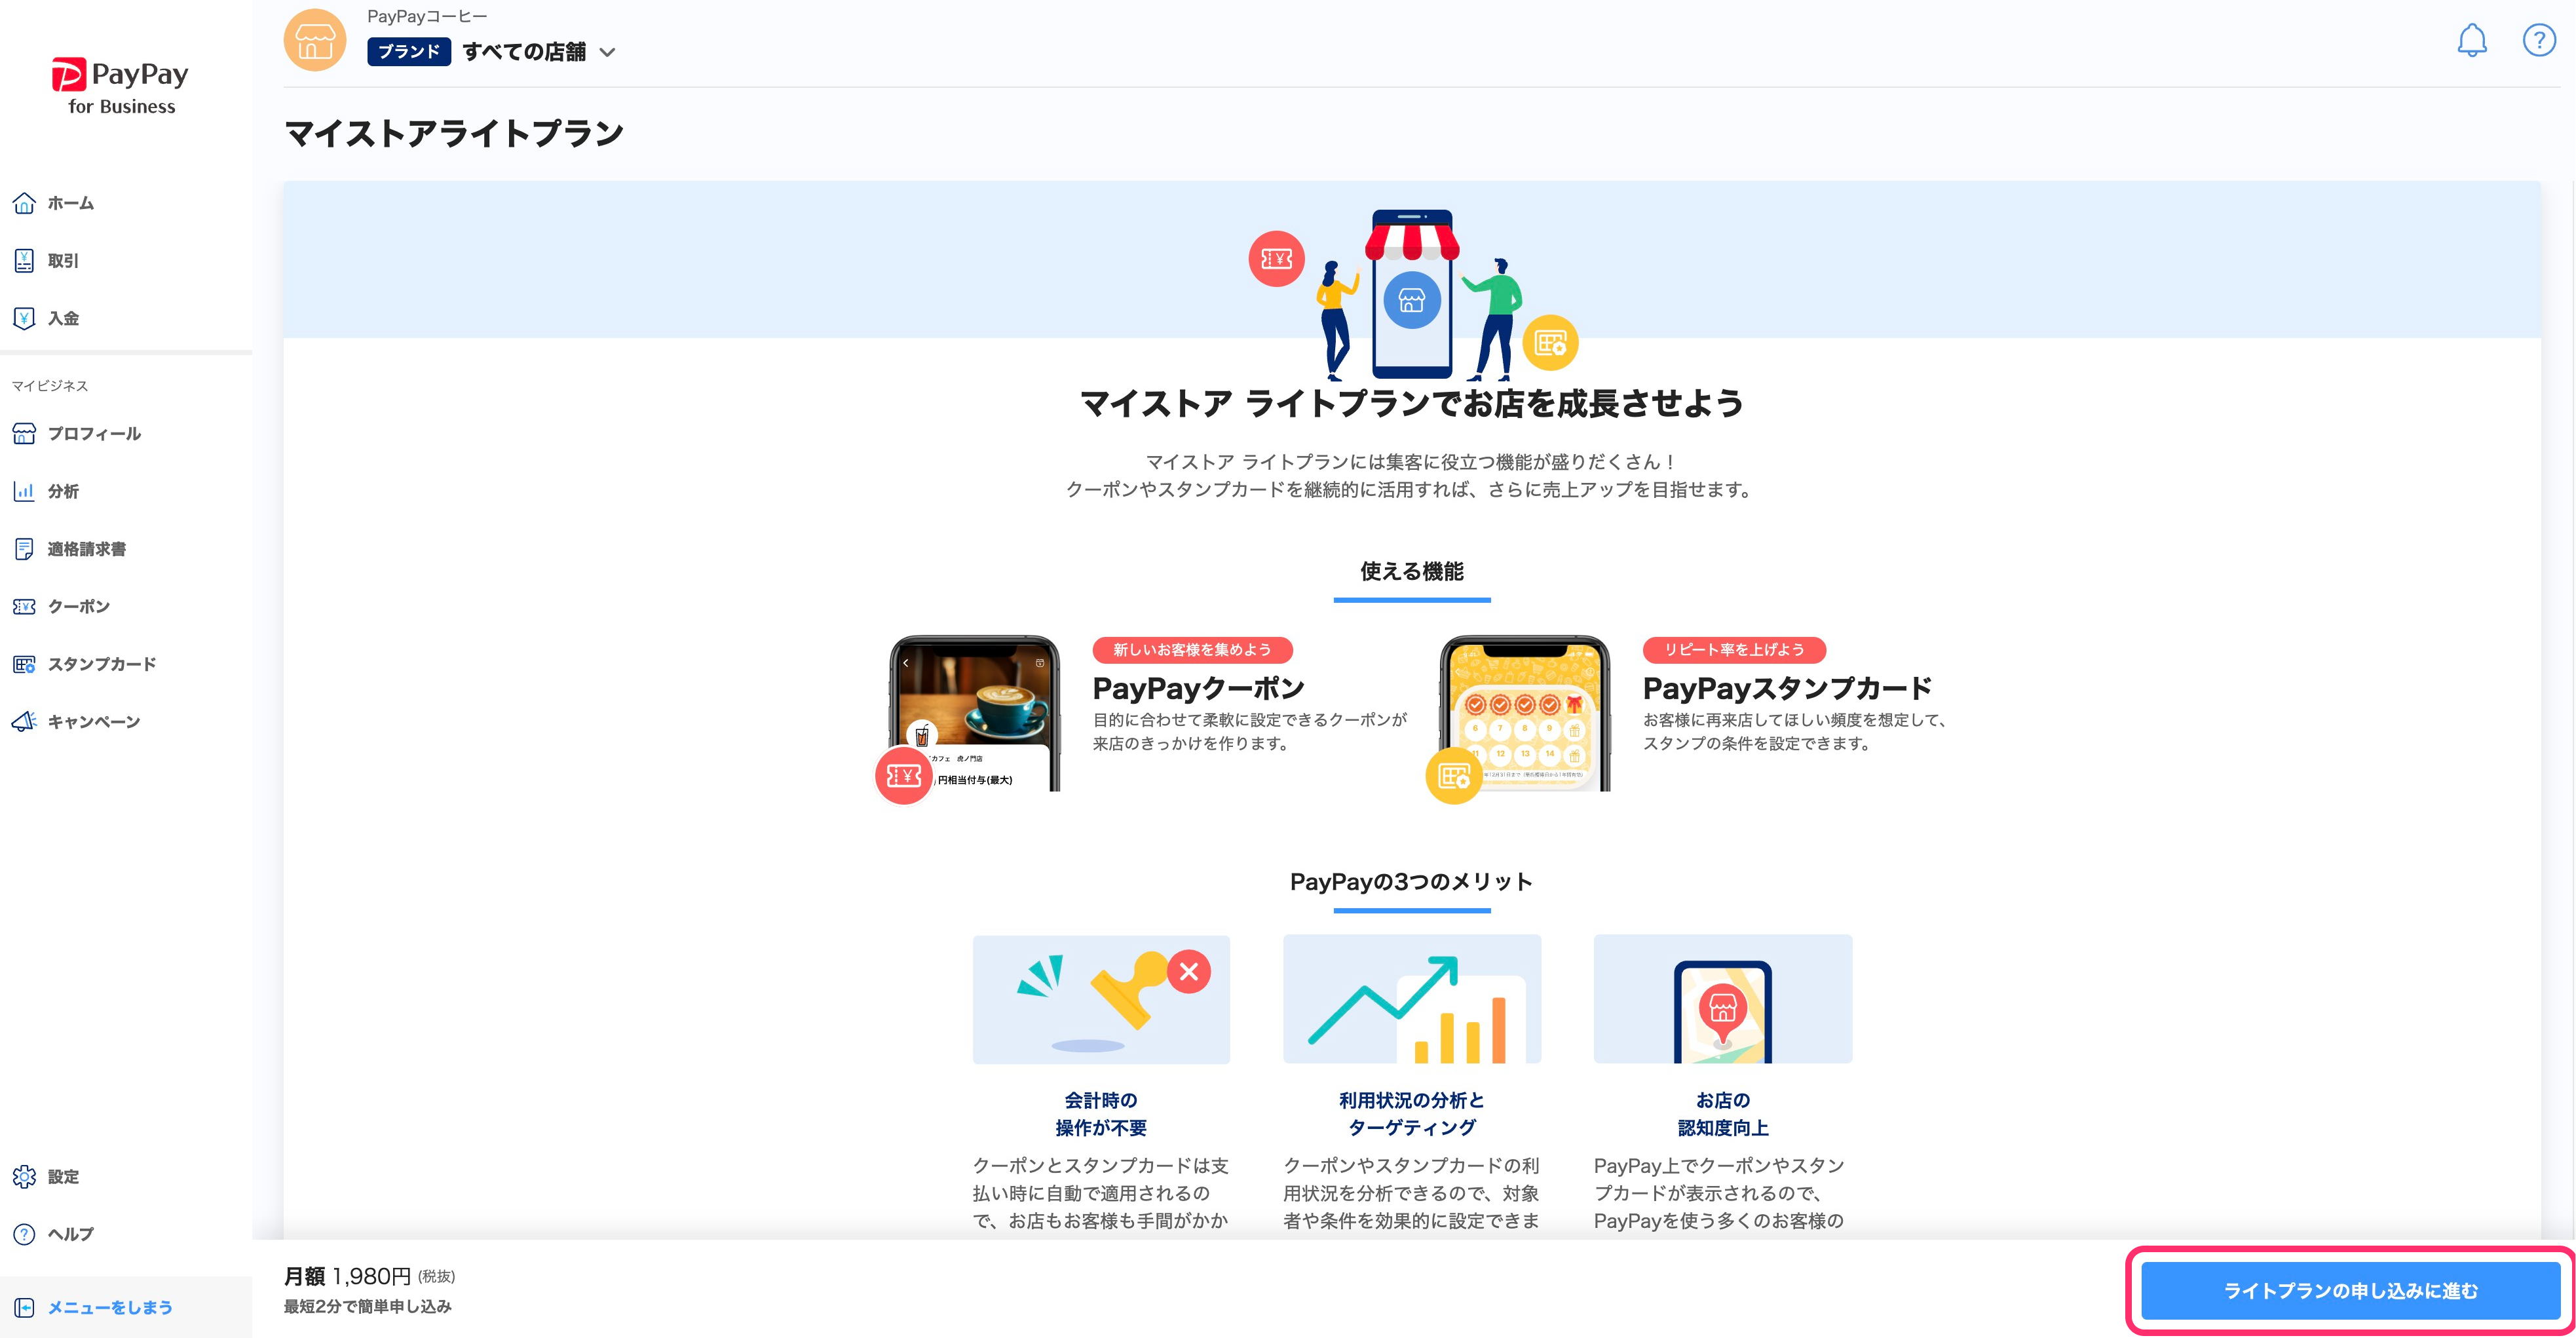This screenshot has width=2576, height=1338.
Task: Click red coupon badge on coffee phone image
Action: tap(903, 775)
